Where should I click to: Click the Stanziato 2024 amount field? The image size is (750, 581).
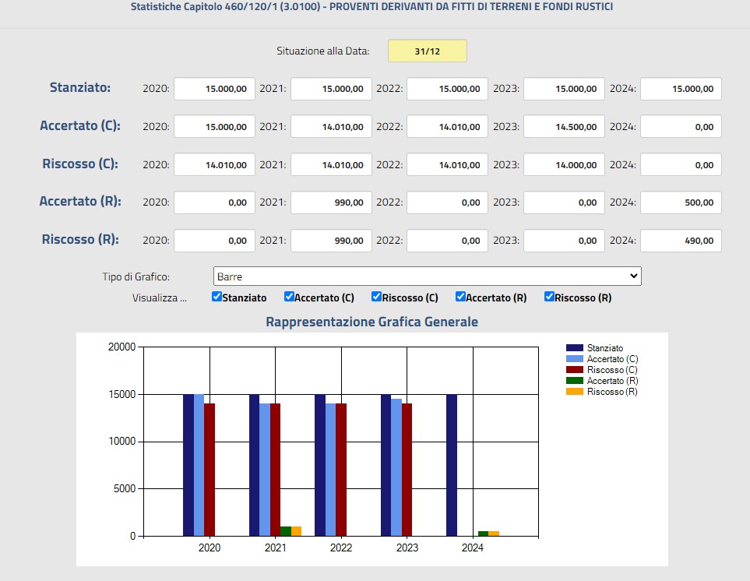[x=681, y=89]
